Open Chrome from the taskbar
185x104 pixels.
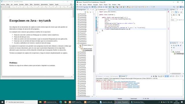[x=65, y=102]
